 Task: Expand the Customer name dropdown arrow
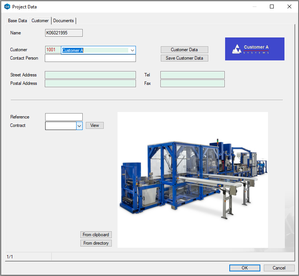click(132, 50)
